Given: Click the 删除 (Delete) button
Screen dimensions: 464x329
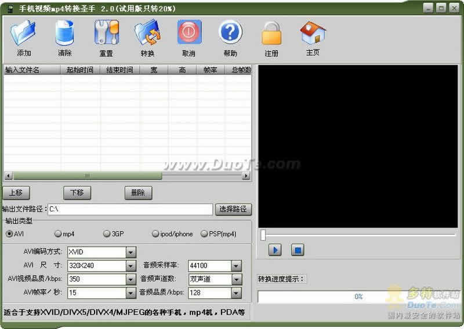Looking at the screenshot, I should pyautogui.click(x=138, y=193).
